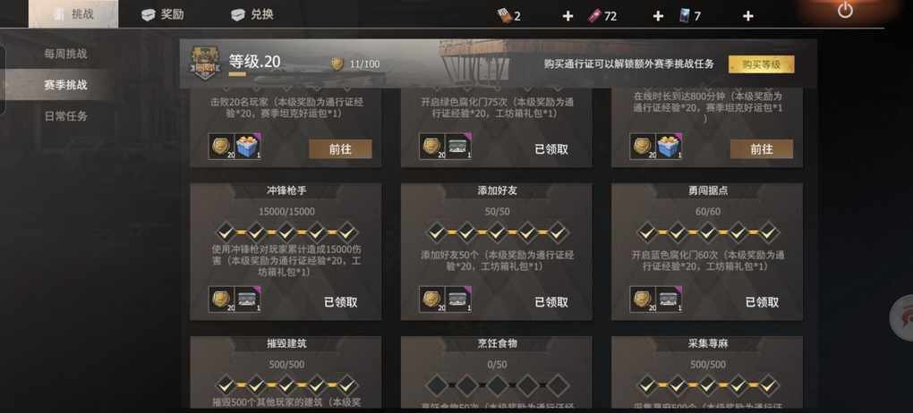This screenshot has width=913, height=413.
Task: Tap the gold shield 11/100 experience icon
Action: pos(337,64)
